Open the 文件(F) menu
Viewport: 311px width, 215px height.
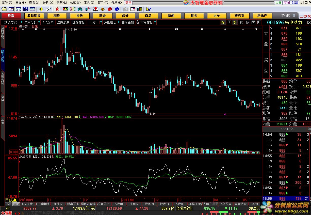coord(7,3)
